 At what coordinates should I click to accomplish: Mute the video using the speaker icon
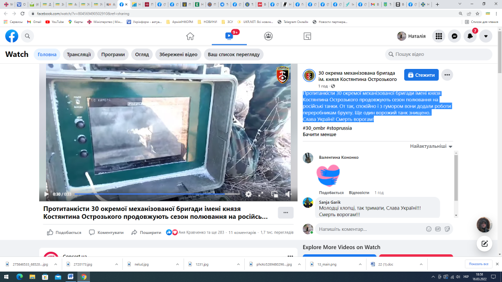click(x=288, y=194)
